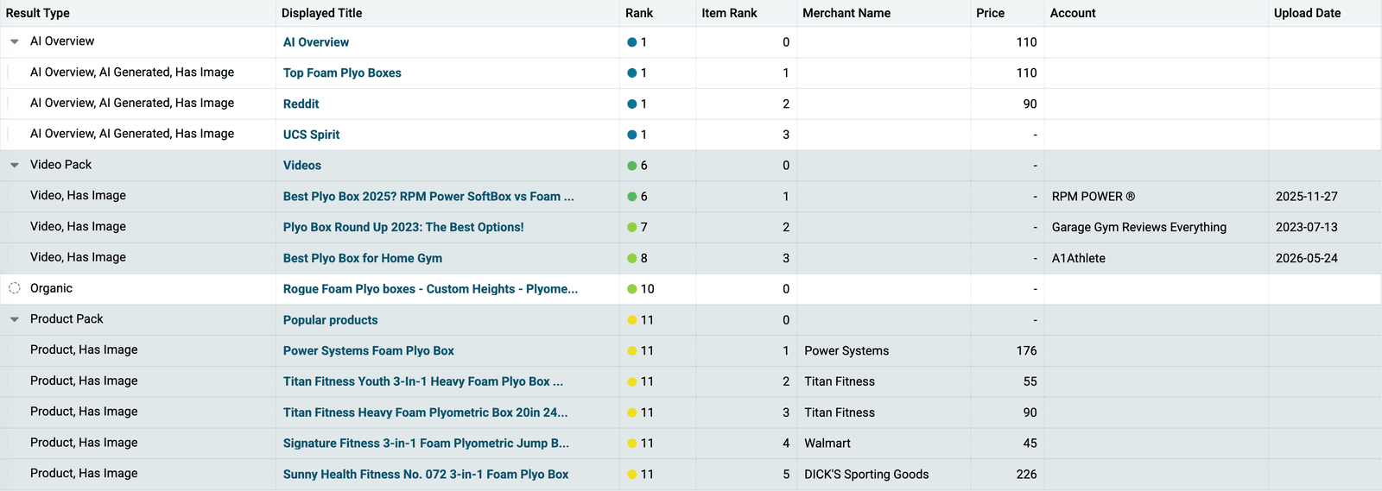This screenshot has height=491, width=1382.
Task: Open the AI Overview title link
Action: pos(316,42)
